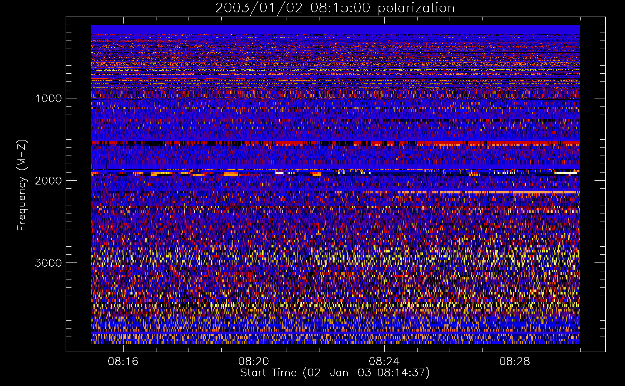Click the 08:16 time tick label
The height and width of the screenshot is (386, 625).
(x=123, y=362)
